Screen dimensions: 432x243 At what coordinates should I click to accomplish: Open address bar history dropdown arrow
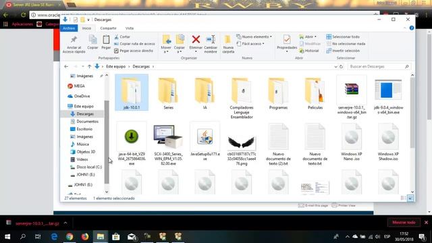click(x=335, y=67)
